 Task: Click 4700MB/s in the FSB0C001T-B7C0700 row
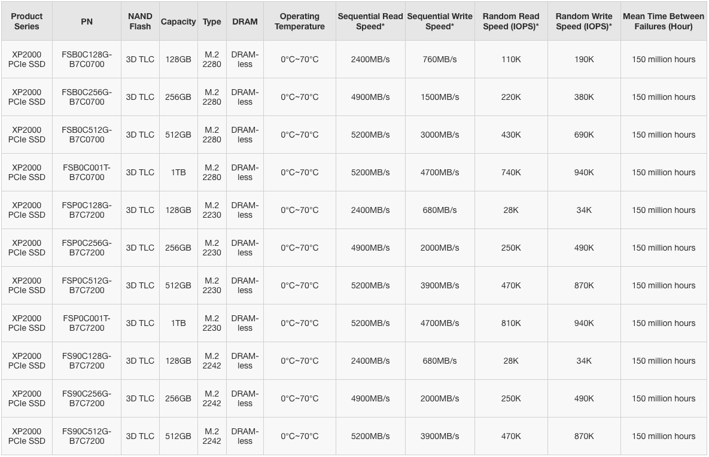[x=440, y=172]
